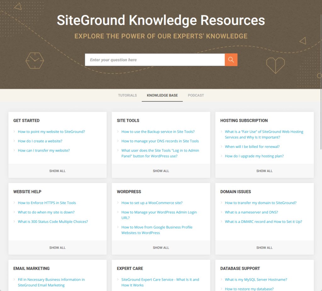Open 'How to transfer my domain to SiteGround?'

(261, 203)
